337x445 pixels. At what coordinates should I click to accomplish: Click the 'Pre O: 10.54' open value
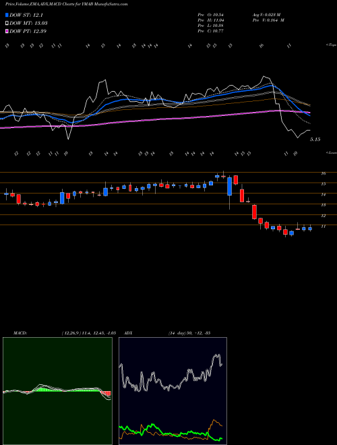[x=210, y=15]
